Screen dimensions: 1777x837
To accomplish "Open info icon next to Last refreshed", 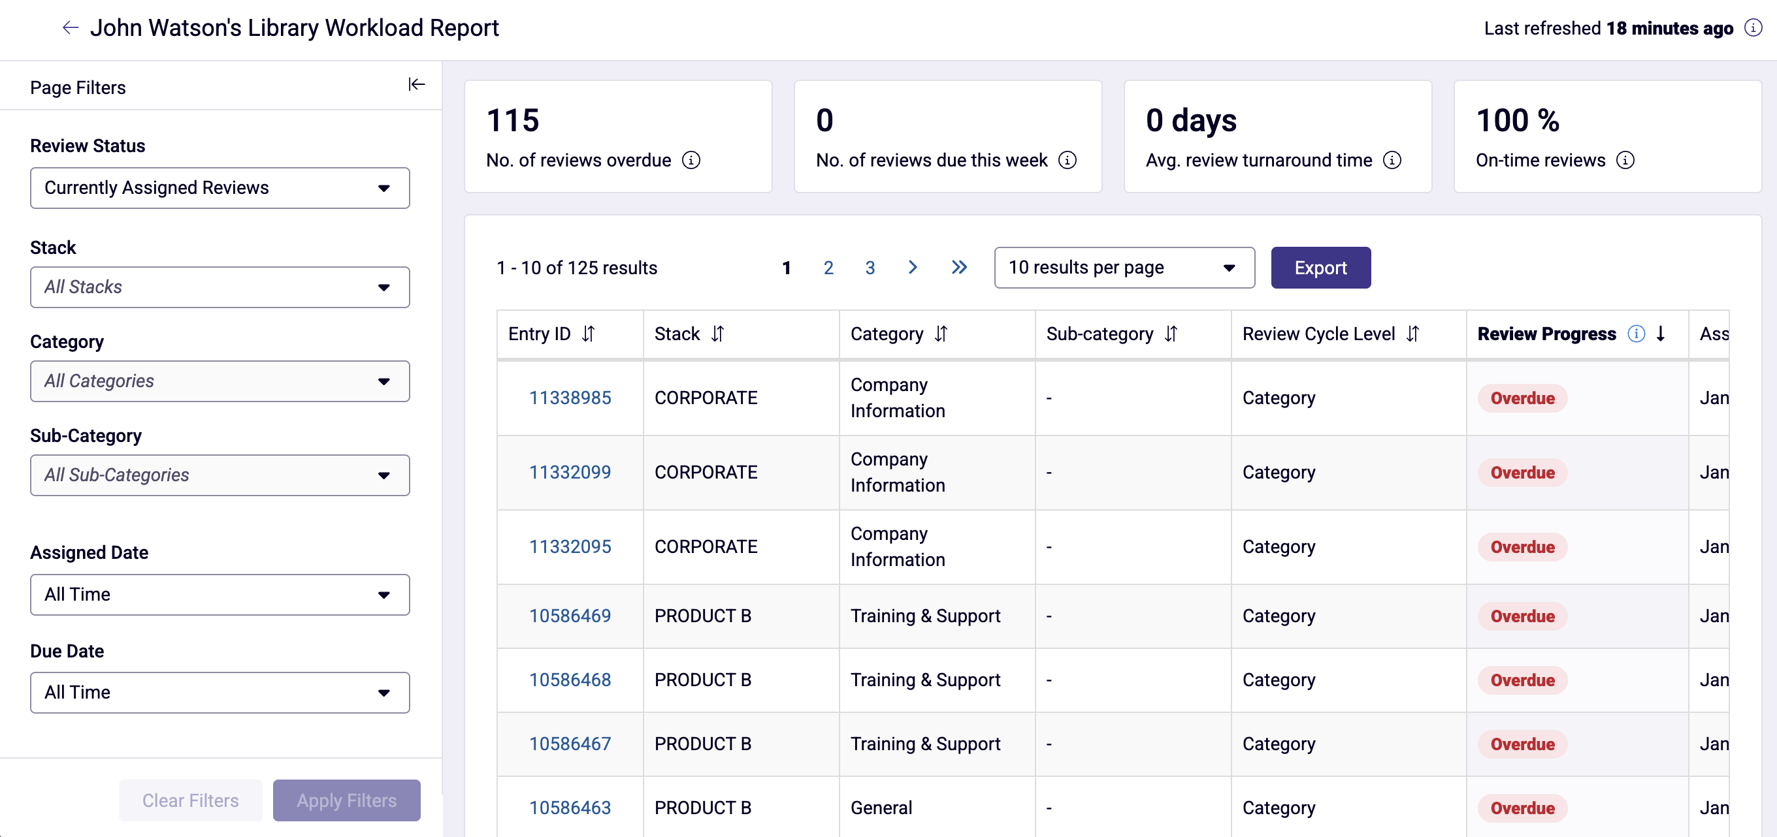I will (x=1753, y=27).
